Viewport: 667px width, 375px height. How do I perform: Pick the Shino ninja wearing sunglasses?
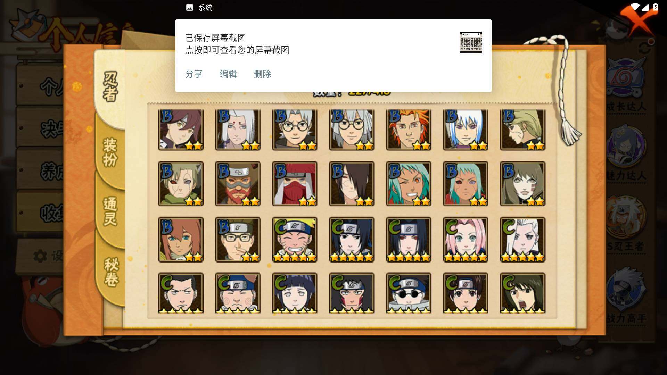(409, 293)
